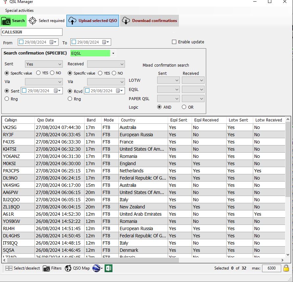Sort by Band column header
The width and height of the screenshot is (293, 282).
coord(93,120)
